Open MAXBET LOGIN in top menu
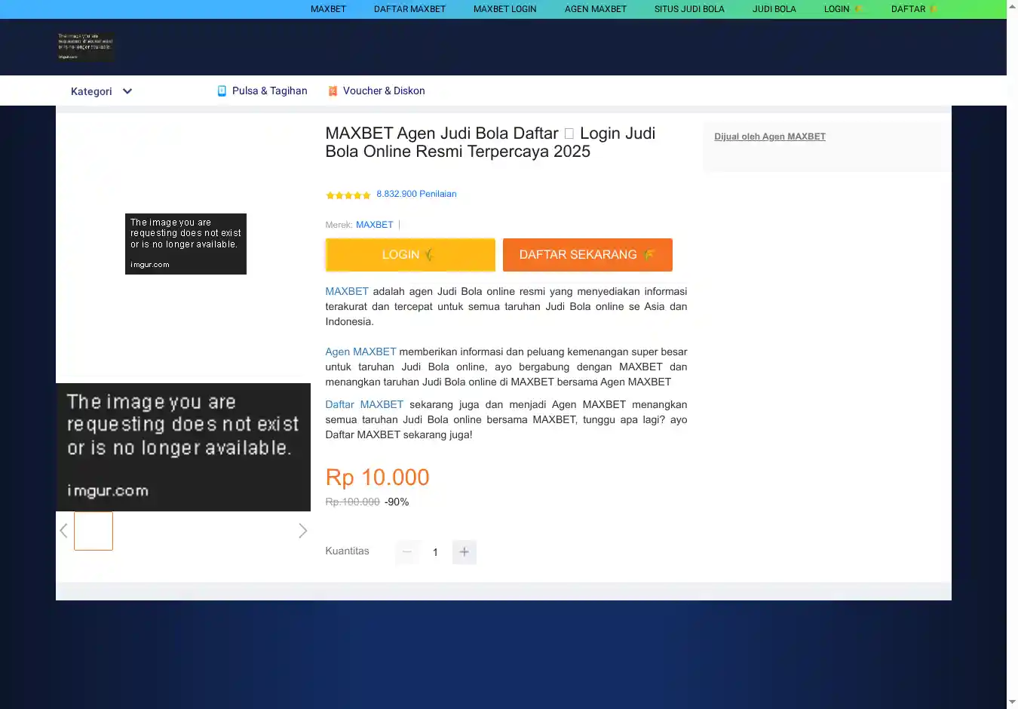Image resolution: width=1018 pixels, height=709 pixels. (x=504, y=9)
